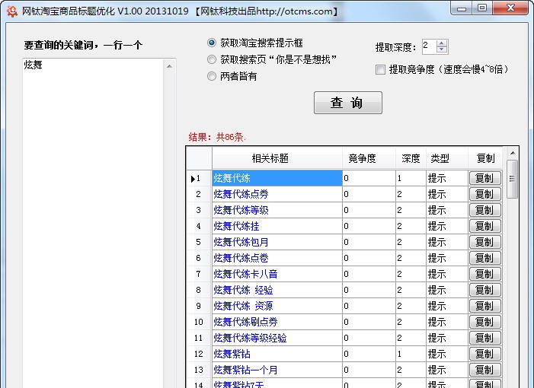The width and height of the screenshot is (534, 388).
Task: Minimize the 网钛淘宝商品标题优化 window
Action: point(462,8)
